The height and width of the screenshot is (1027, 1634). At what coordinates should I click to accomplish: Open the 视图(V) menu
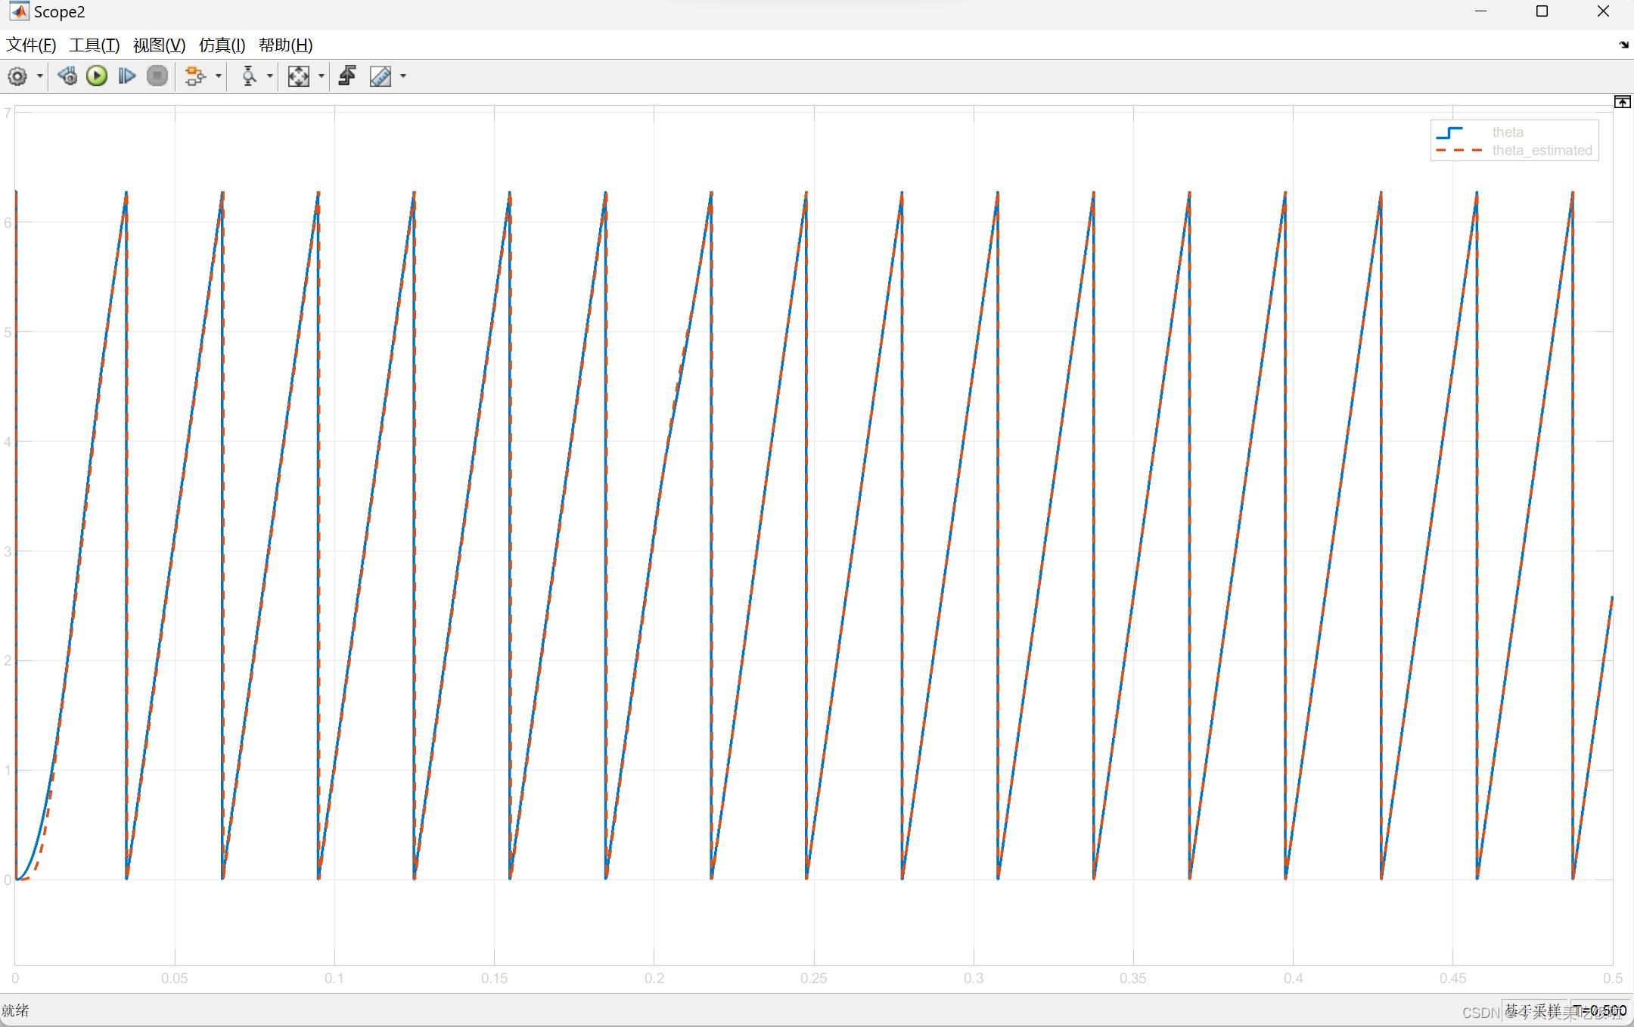pos(159,45)
